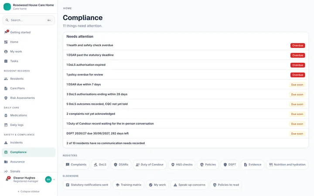The image size is (314, 196).
Task: Open '1 DSAR due within 7 days'
Action: click(x=186, y=84)
